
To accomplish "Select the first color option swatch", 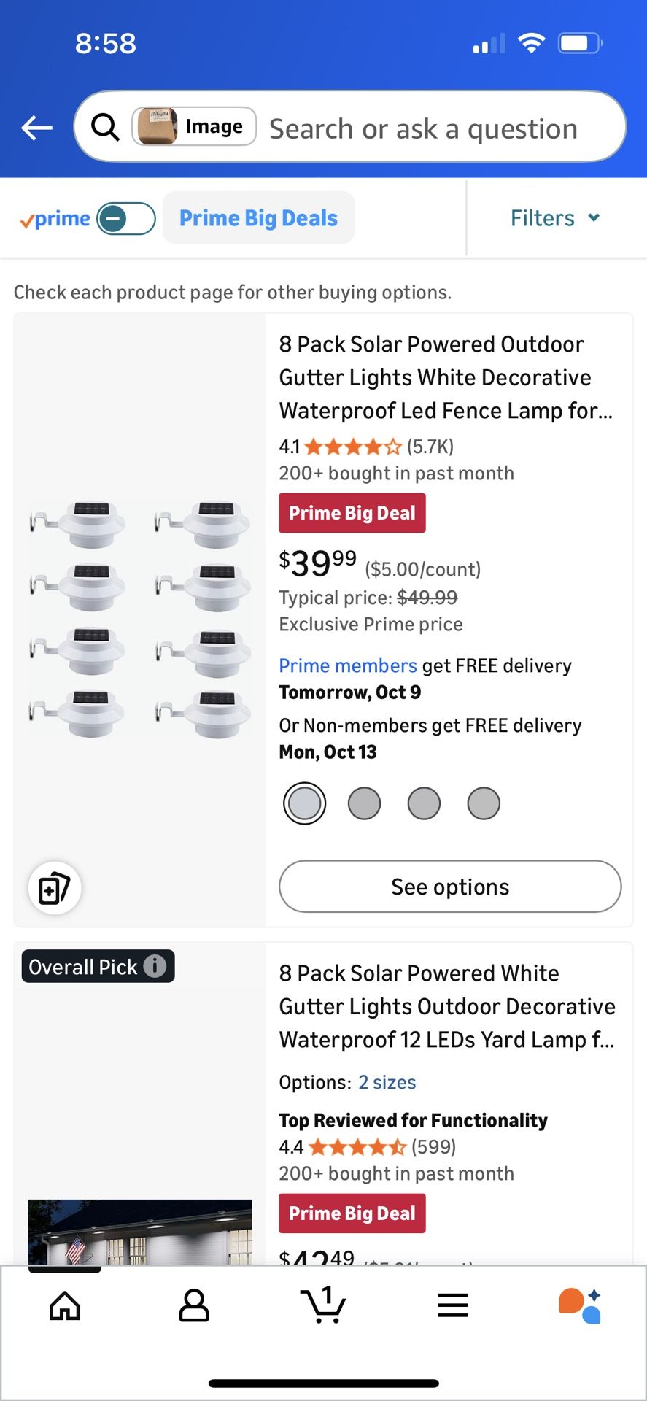I will (304, 803).
